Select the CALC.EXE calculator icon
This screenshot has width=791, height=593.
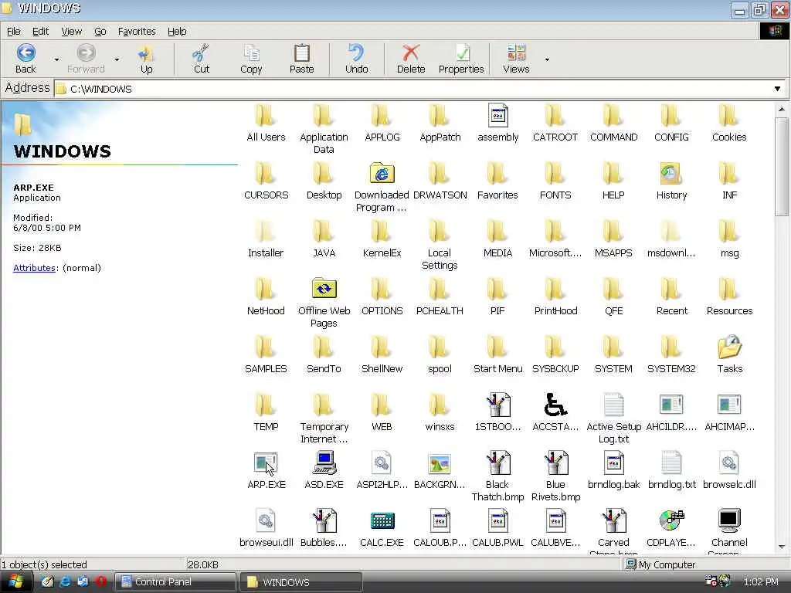(382, 521)
